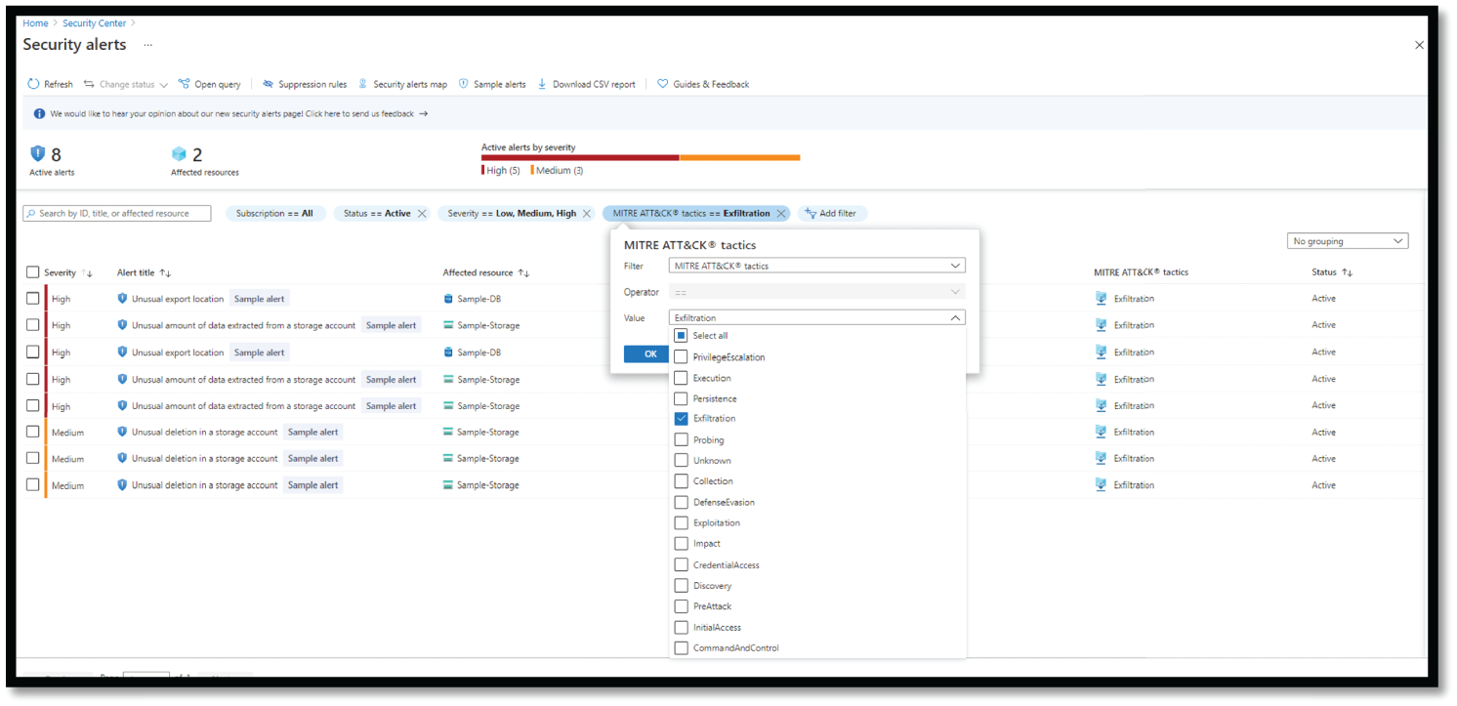This screenshot has width=1457, height=706.
Task: Click the feedback banner link
Action: point(239,113)
